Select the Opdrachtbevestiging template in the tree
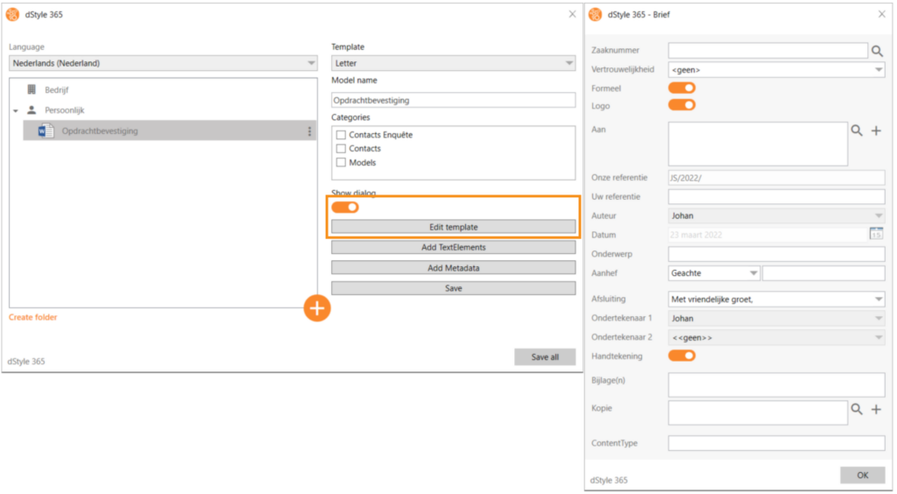This screenshot has height=494, width=897. point(170,131)
